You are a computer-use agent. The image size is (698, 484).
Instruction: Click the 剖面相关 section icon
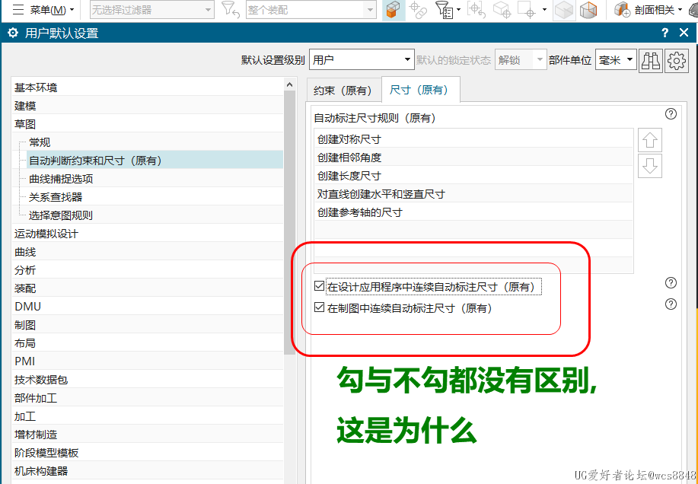623,10
